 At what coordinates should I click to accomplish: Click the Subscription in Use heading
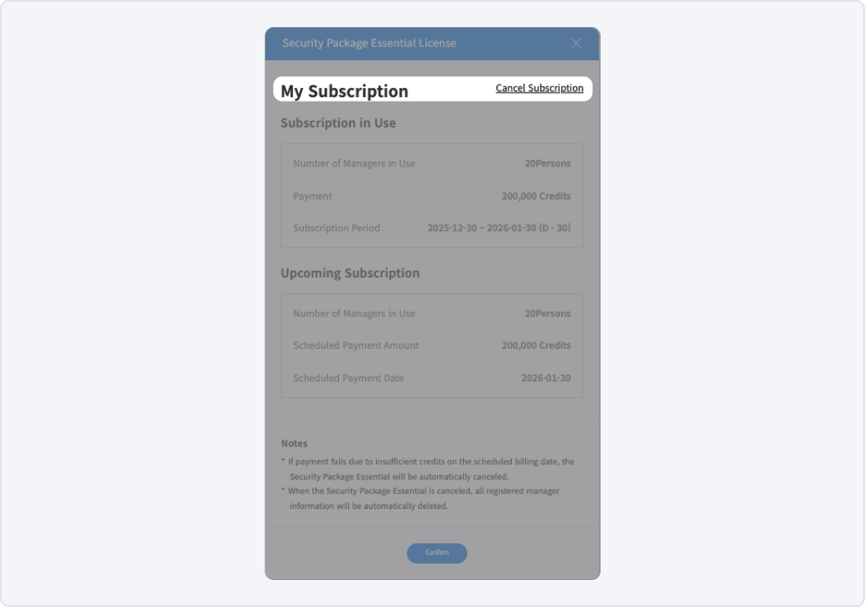click(x=338, y=123)
